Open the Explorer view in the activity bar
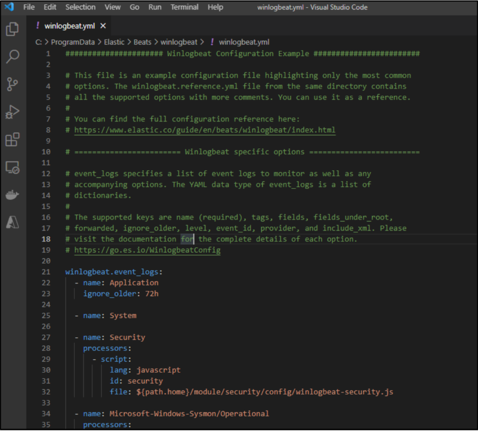Viewport: 478px width, 431px height. [x=12, y=29]
